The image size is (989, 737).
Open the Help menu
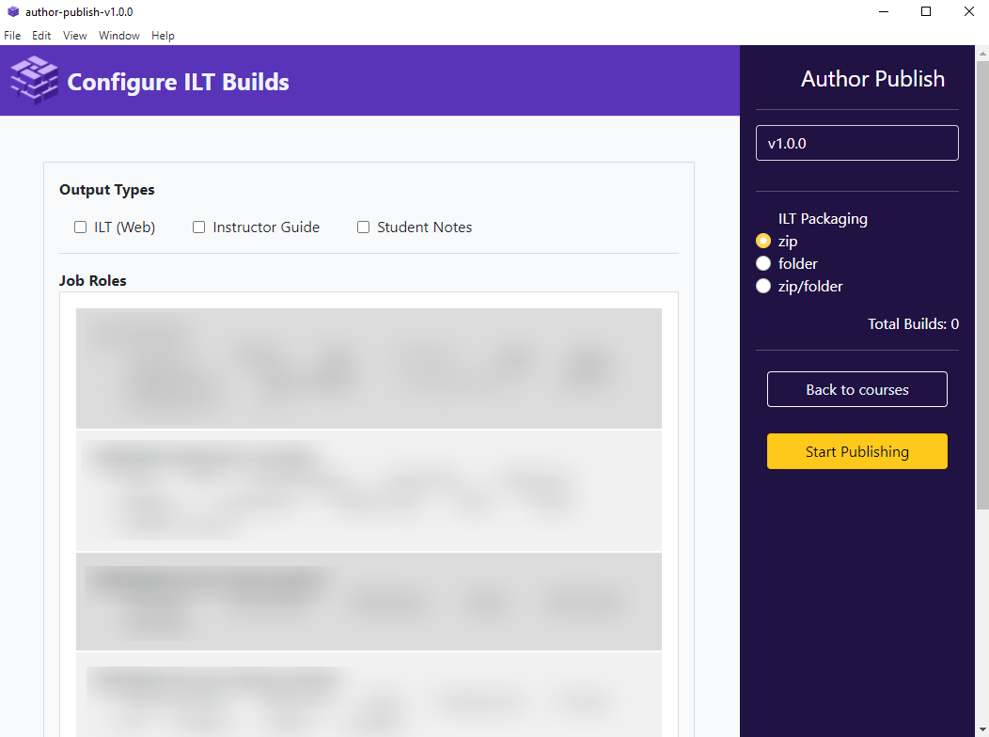coord(163,35)
